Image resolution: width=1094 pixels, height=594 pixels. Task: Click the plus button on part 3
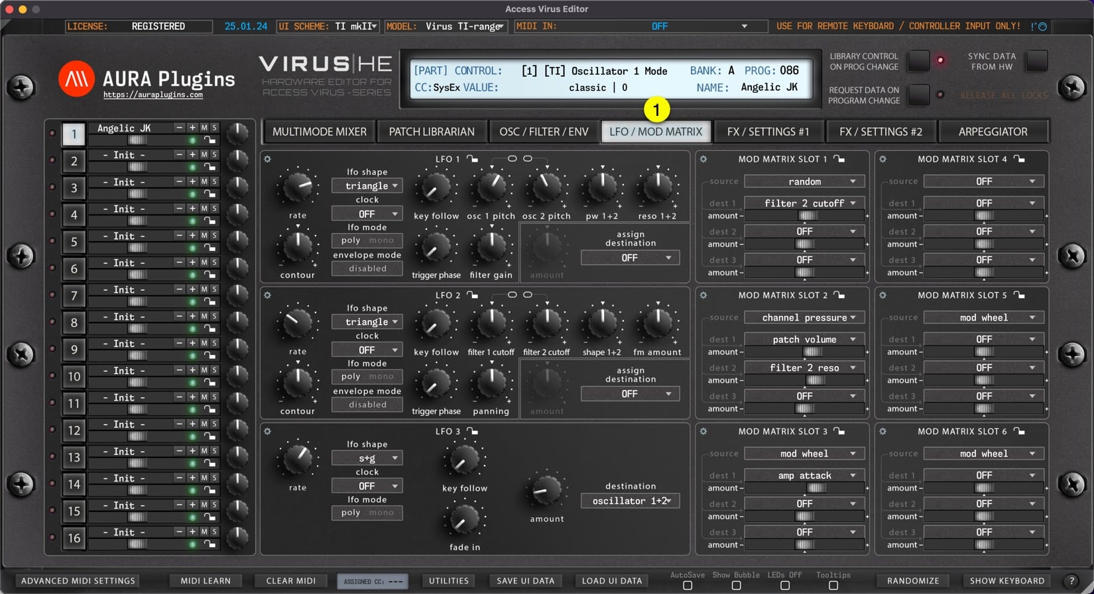tap(192, 181)
